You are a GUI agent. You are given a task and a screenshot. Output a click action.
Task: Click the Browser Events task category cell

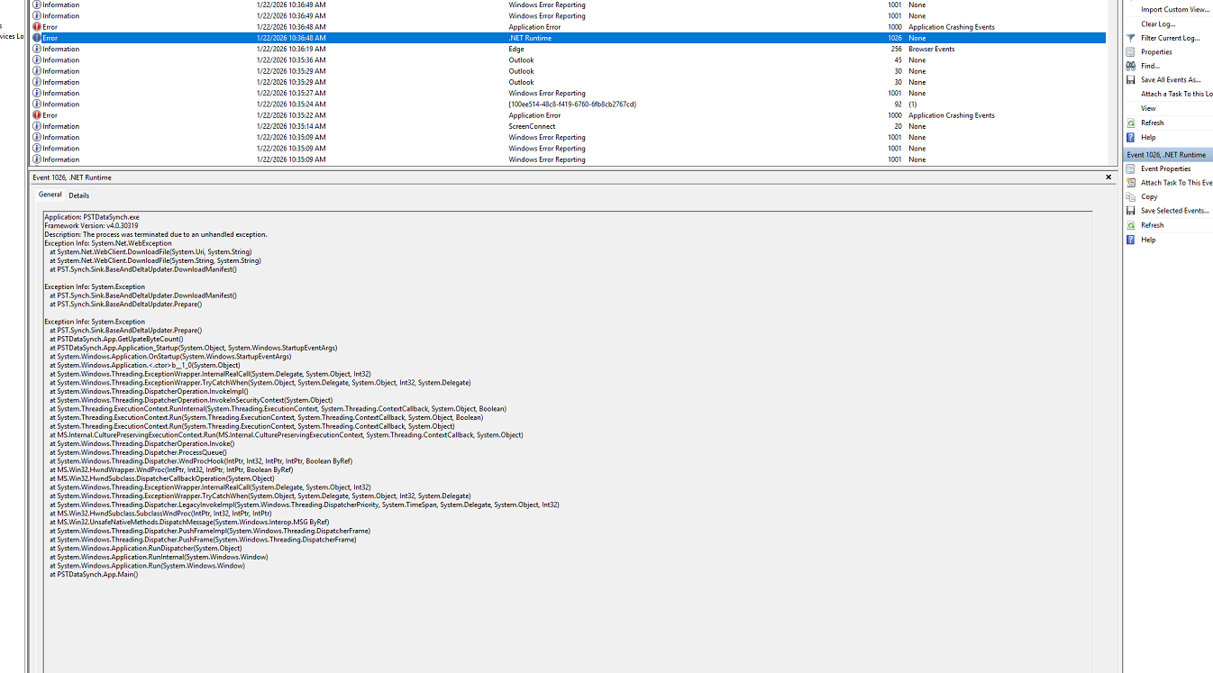coord(932,49)
